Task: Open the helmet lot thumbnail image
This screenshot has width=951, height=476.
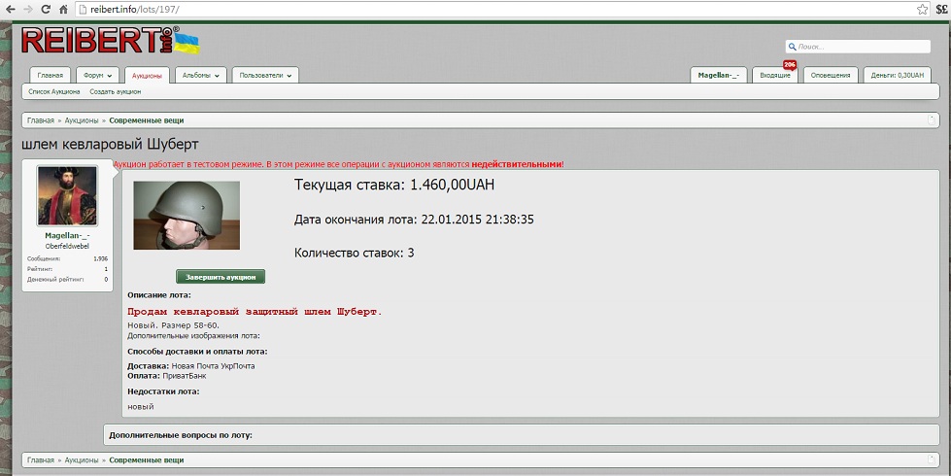Action: (x=187, y=216)
